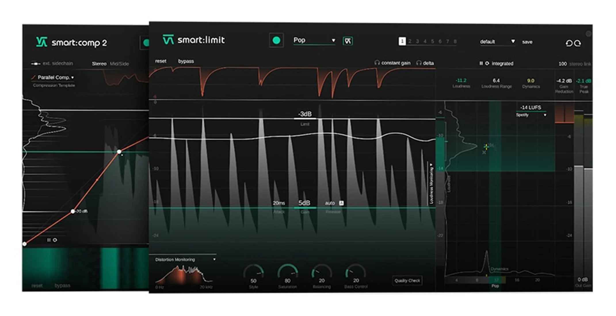Screen dimensions: 616x316
Task: Open the Distortion Monitoring dropdown
Action: (185, 259)
